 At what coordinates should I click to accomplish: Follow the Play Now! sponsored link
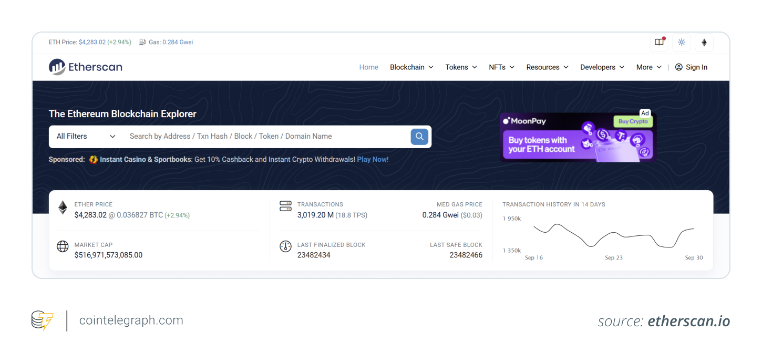[373, 159]
